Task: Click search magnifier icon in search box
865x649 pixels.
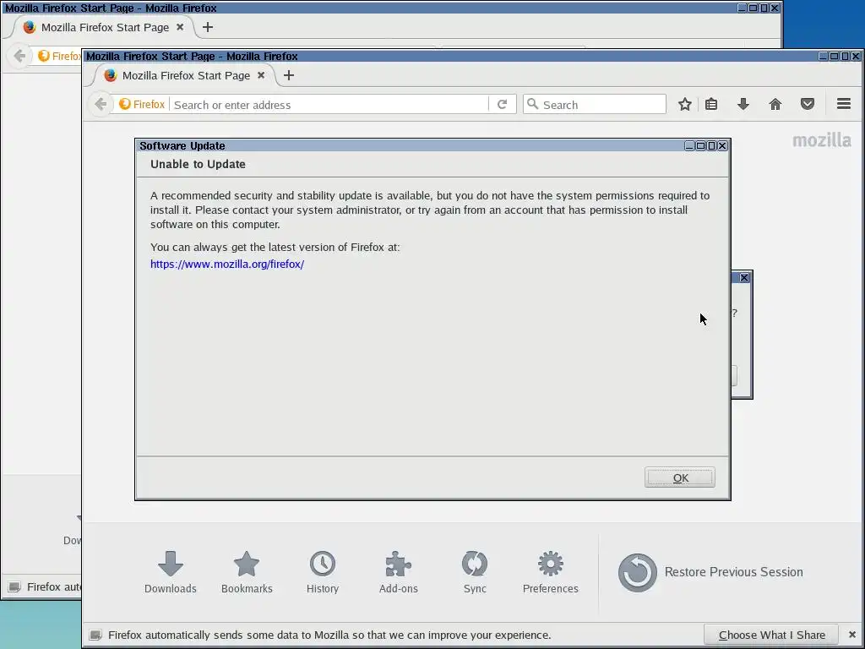Action: [x=532, y=104]
